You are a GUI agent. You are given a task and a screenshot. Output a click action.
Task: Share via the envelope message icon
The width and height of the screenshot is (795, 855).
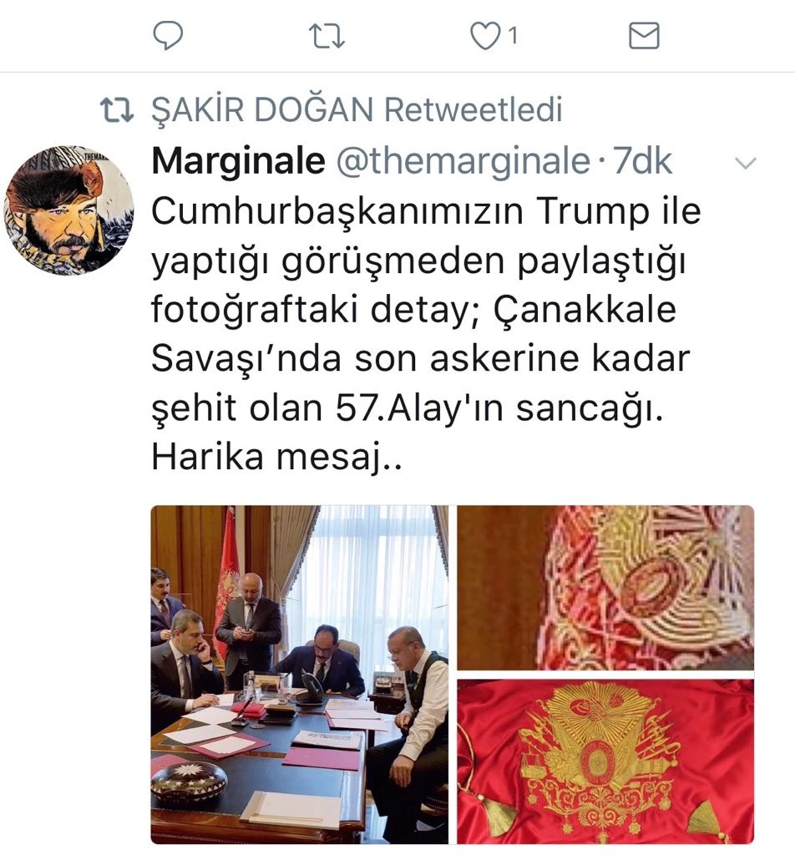(644, 36)
